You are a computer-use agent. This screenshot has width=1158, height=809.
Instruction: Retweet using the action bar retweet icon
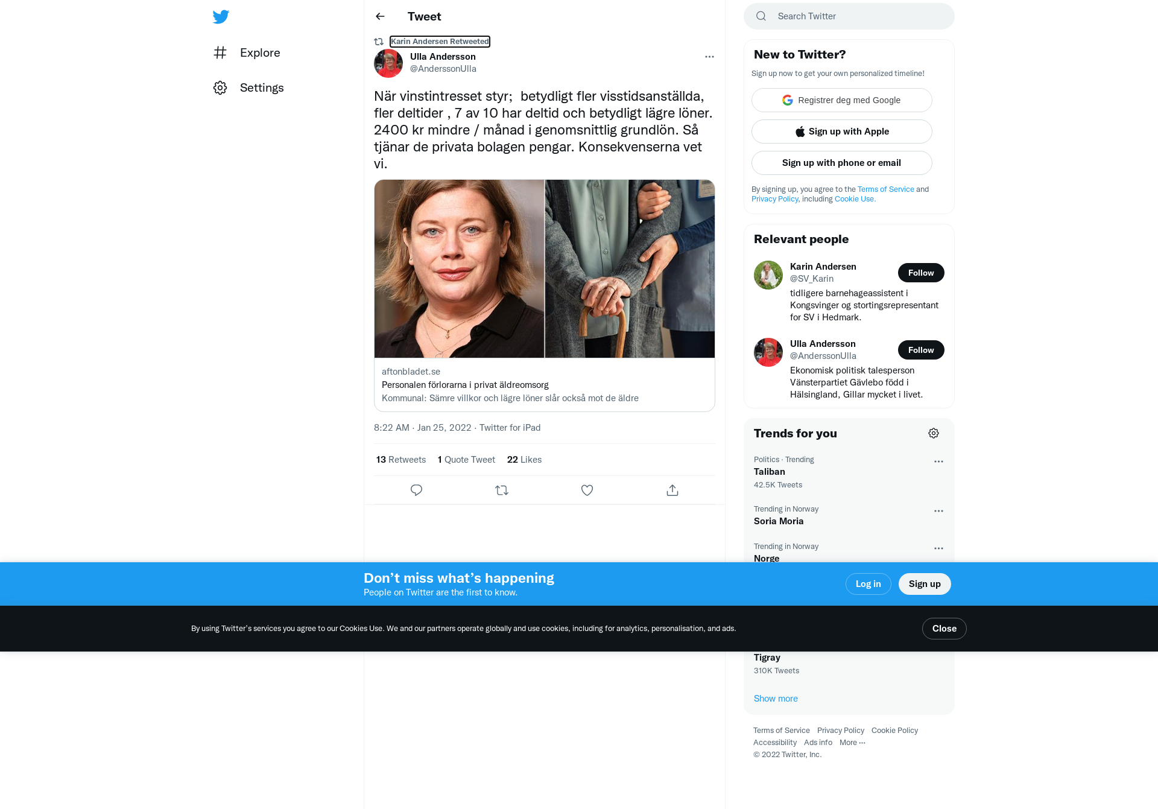[x=502, y=490]
